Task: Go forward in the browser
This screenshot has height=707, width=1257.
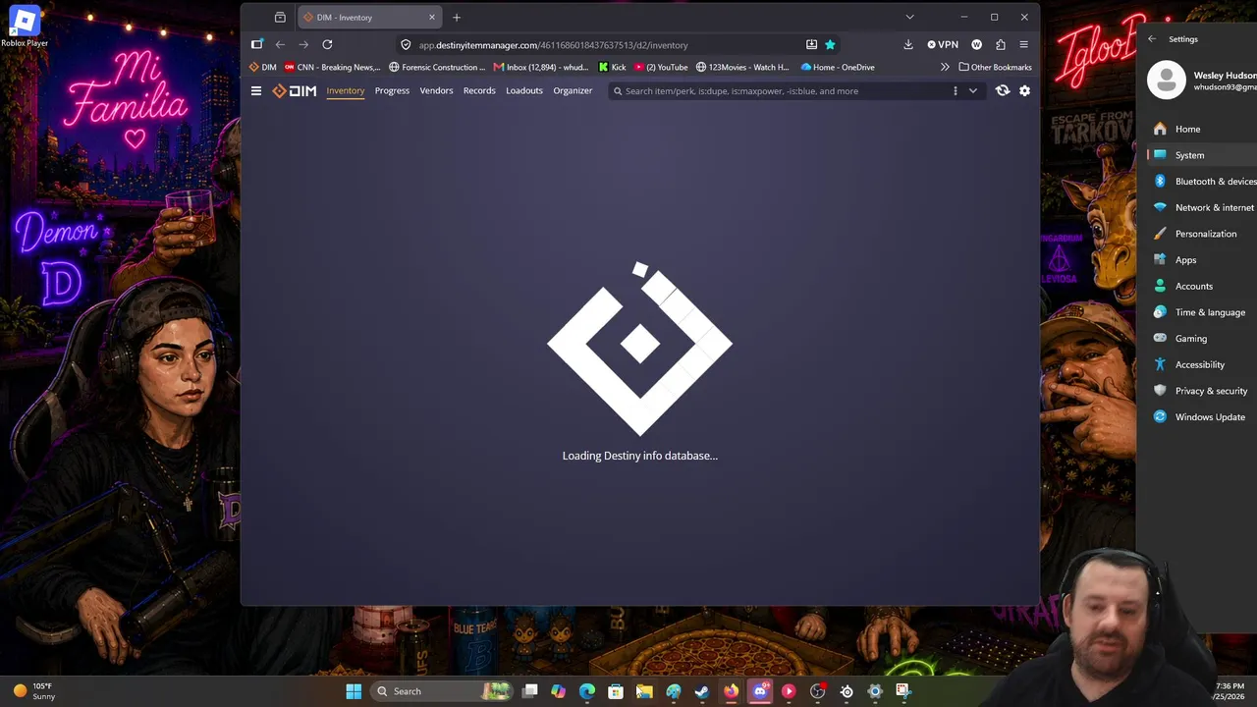Action: [303, 44]
